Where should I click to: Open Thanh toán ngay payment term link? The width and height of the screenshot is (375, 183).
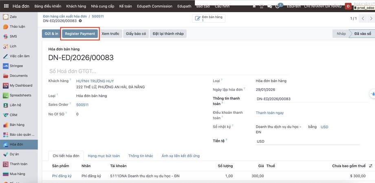[270, 113]
